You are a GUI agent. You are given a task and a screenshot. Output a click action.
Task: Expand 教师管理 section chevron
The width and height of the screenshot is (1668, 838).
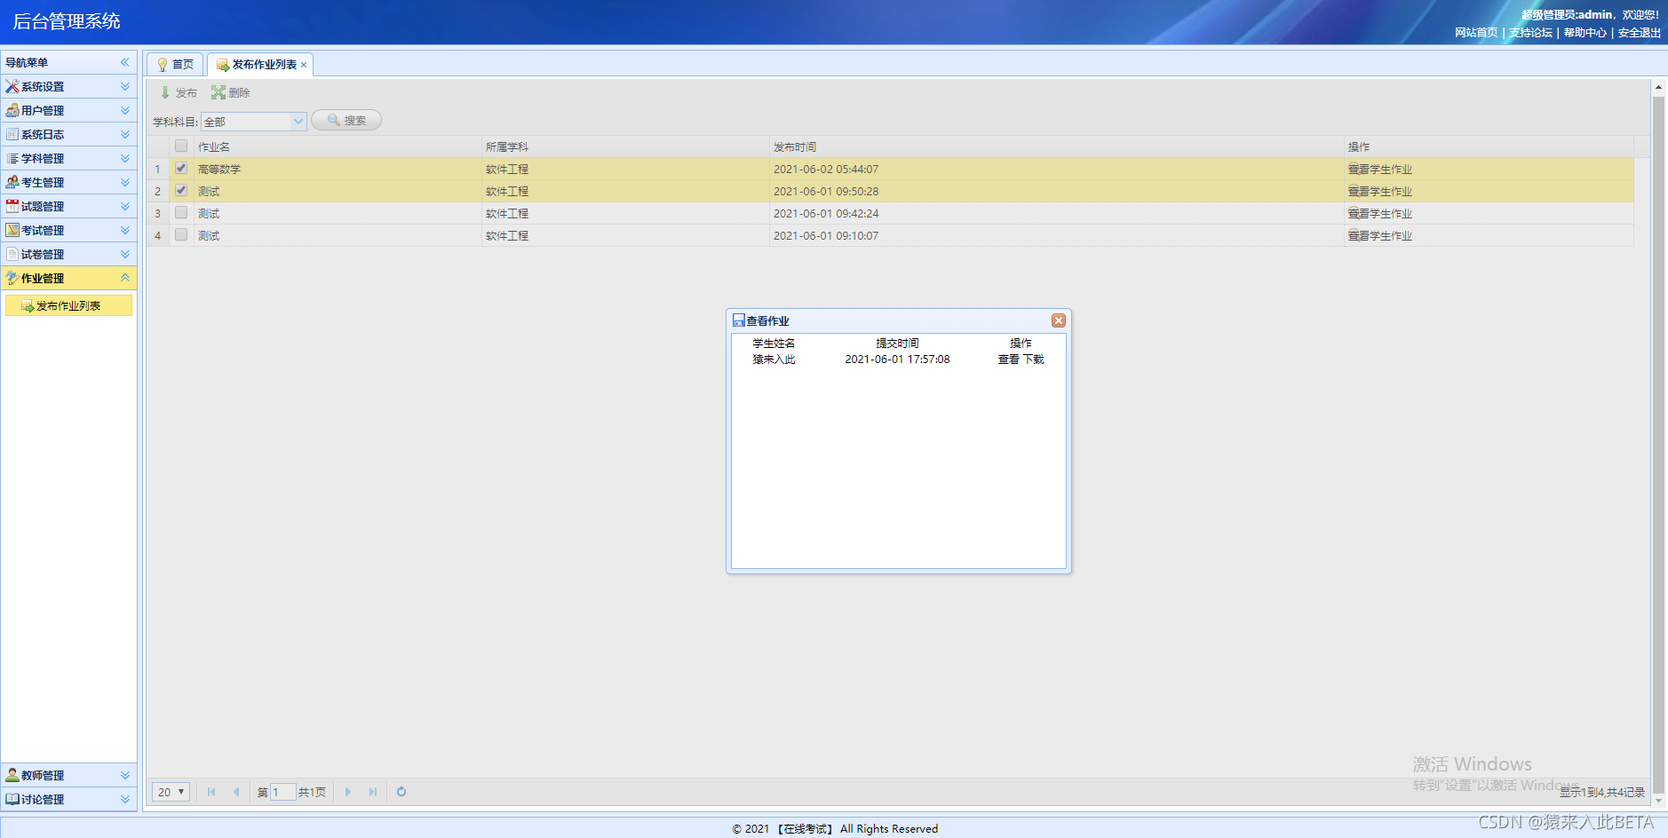[125, 775]
